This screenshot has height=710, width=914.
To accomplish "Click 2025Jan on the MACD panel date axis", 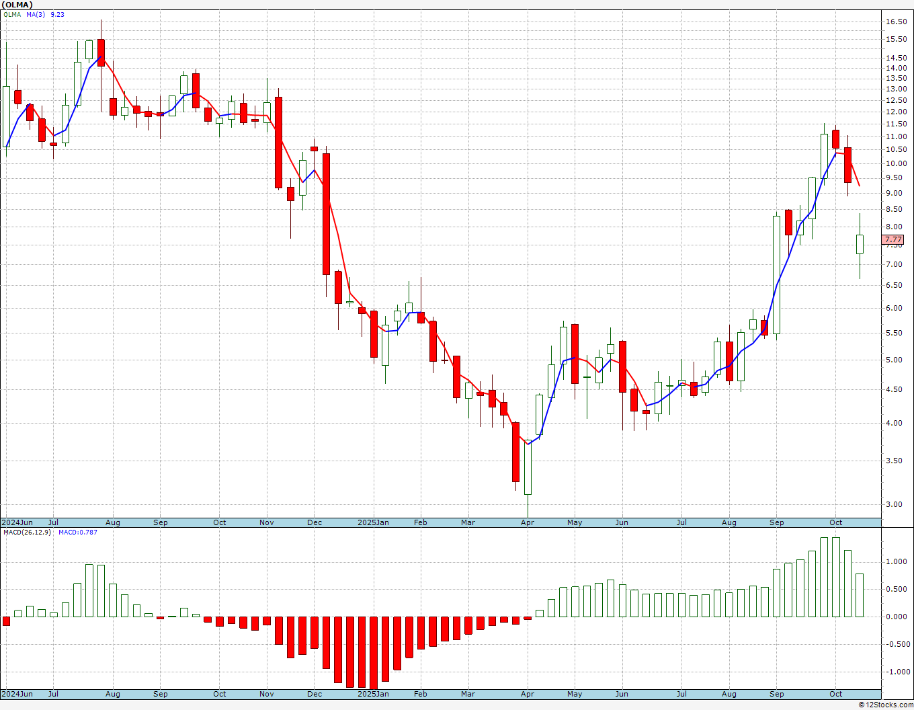I will tap(373, 694).
